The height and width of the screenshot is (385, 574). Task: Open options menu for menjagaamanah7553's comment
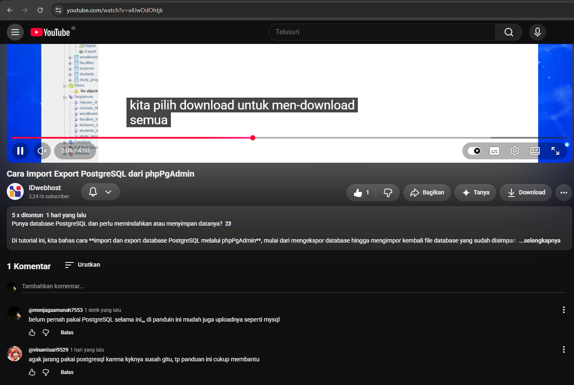(x=564, y=310)
